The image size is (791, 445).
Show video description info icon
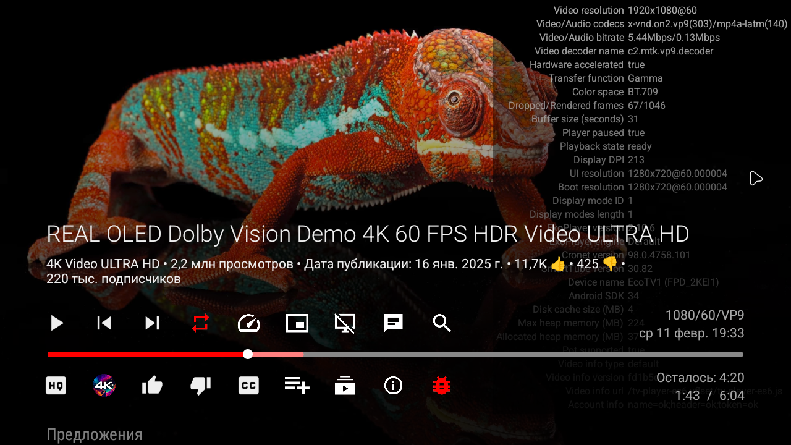tap(393, 386)
